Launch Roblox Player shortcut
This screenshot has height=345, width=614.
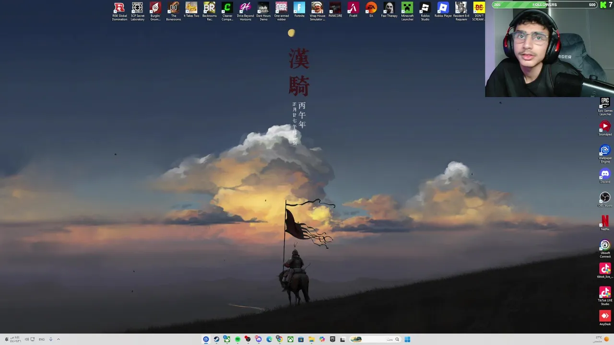[x=443, y=10]
